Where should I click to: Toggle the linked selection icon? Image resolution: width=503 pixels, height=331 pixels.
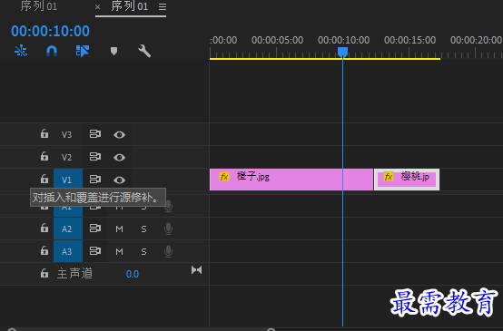click(x=83, y=51)
